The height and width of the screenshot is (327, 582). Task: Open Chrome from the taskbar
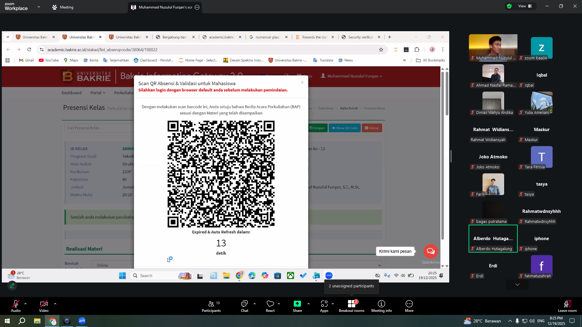[x=52, y=321]
